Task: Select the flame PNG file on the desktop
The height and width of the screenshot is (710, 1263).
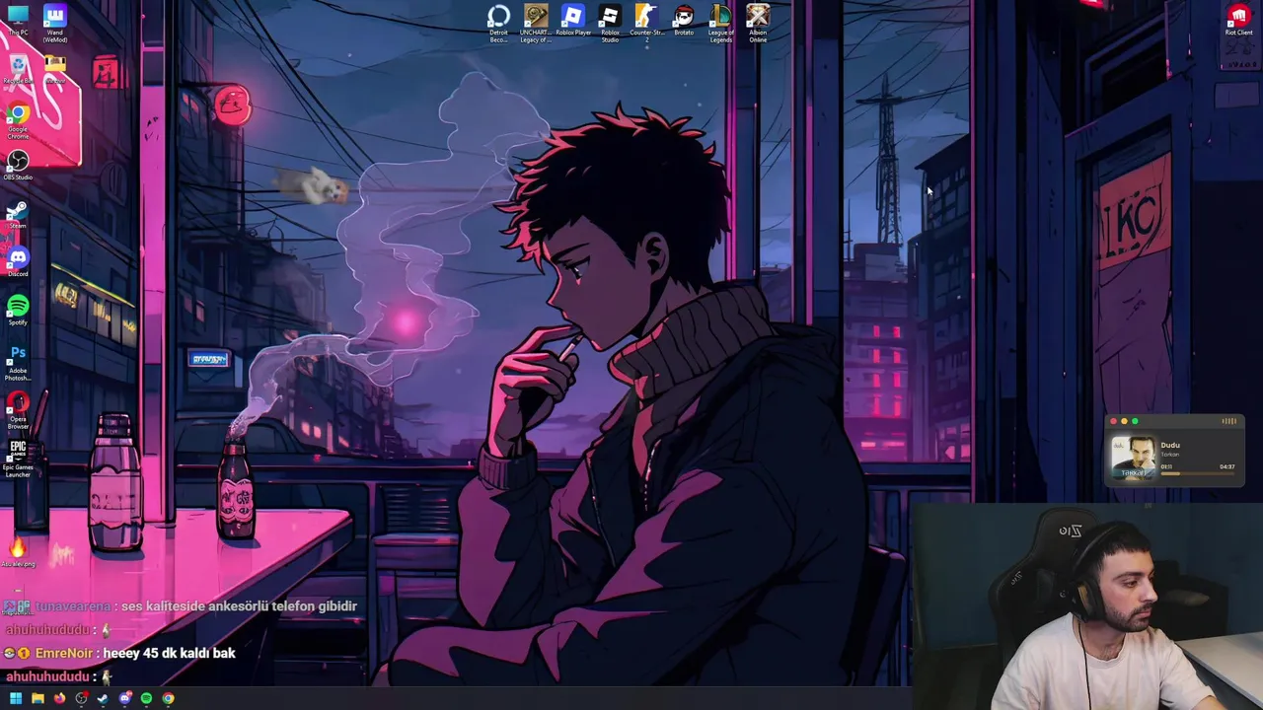Action: point(18,552)
